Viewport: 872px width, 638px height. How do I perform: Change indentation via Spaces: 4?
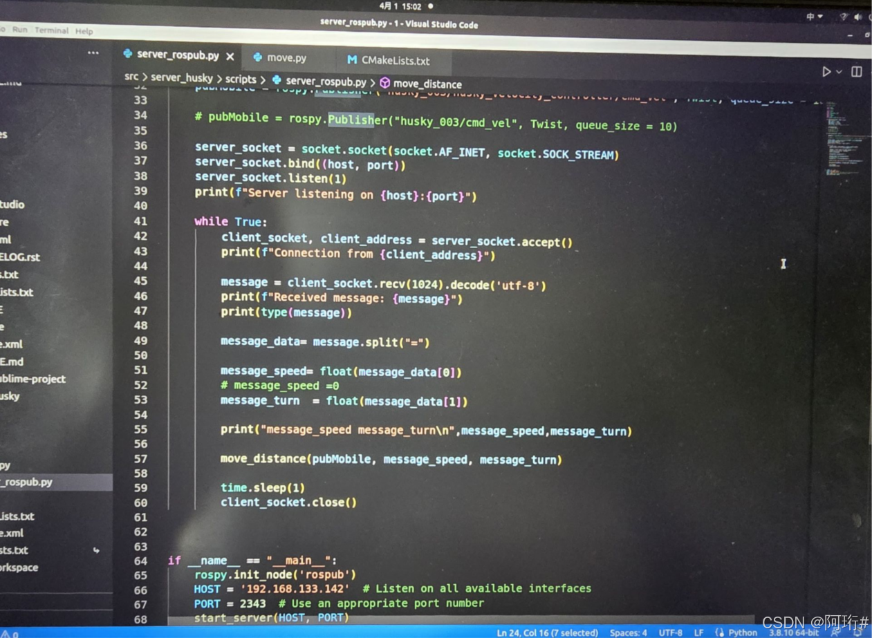pos(628,632)
